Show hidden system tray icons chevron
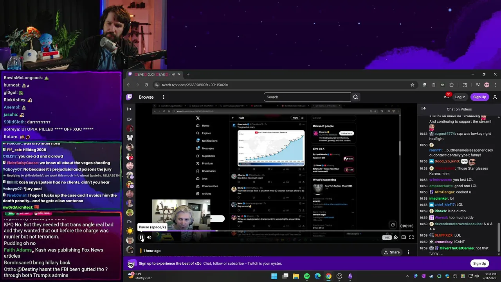The width and height of the screenshot is (501, 282). click(x=407, y=276)
